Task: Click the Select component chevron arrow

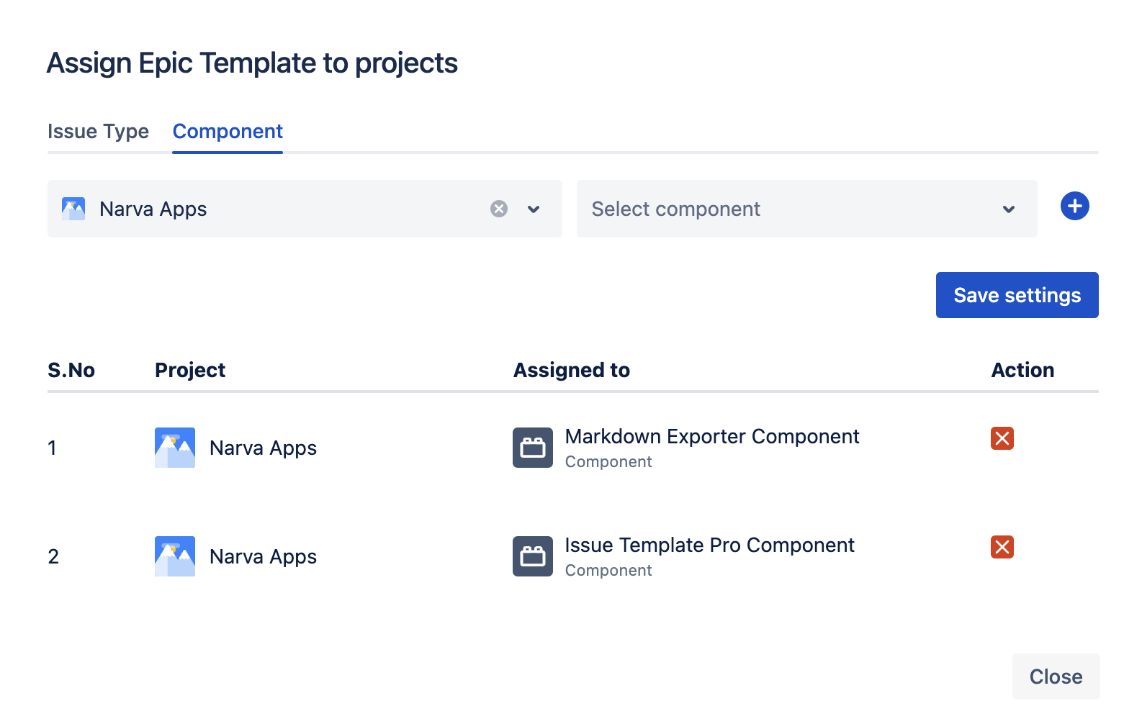Action: coord(1009,209)
